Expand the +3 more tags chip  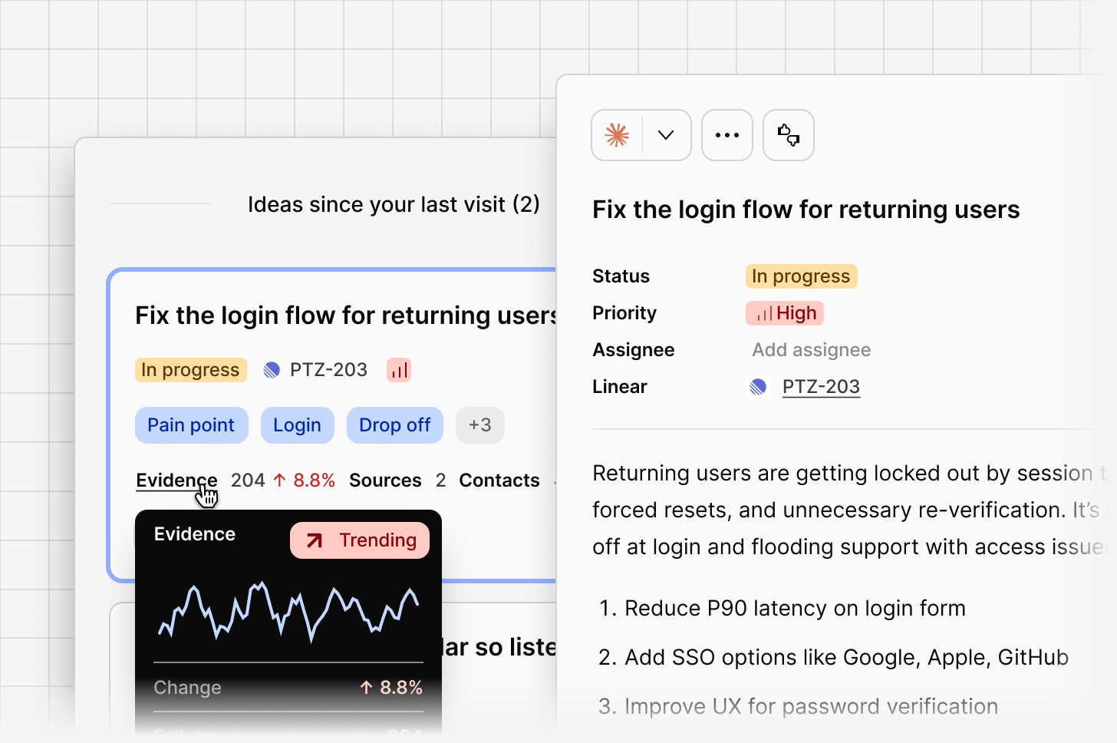click(479, 425)
